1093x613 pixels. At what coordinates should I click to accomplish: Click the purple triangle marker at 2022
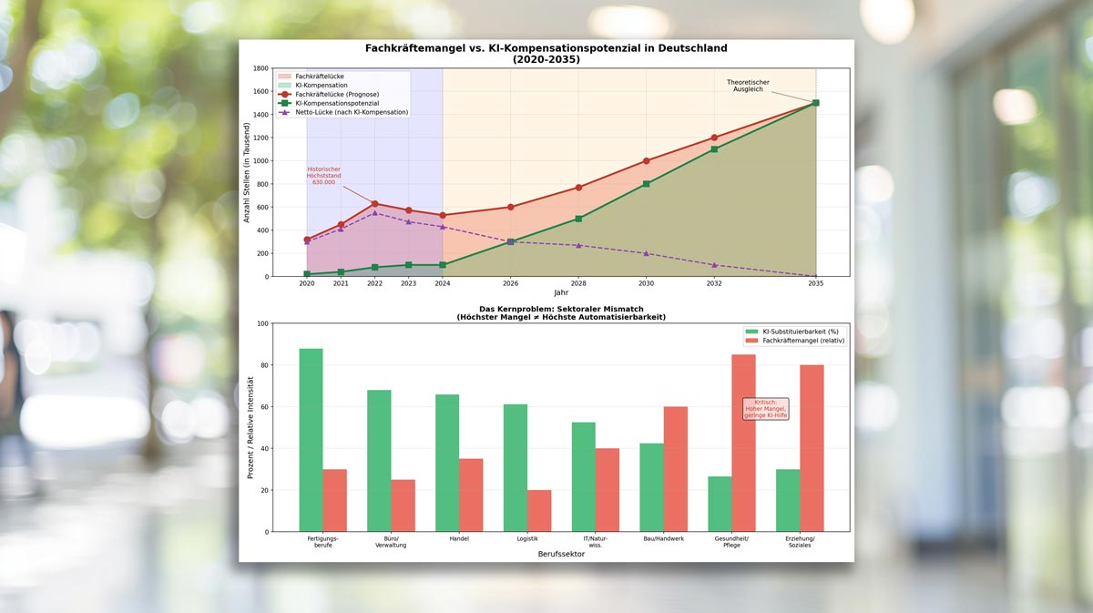[x=374, y=213]
